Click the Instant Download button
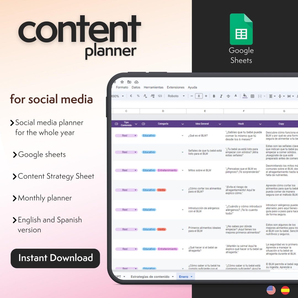 pyautogui.click(x=55, y=258)
